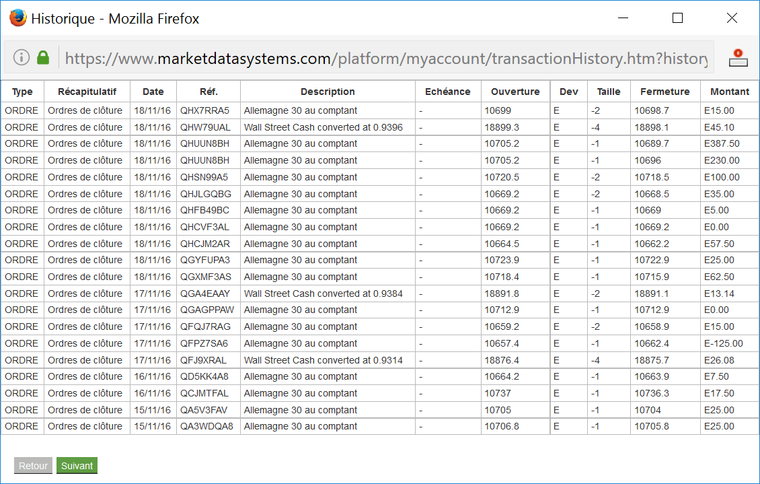Click the Echéance column header
Screen dimensions: 760x484
(x=448, y=92)
